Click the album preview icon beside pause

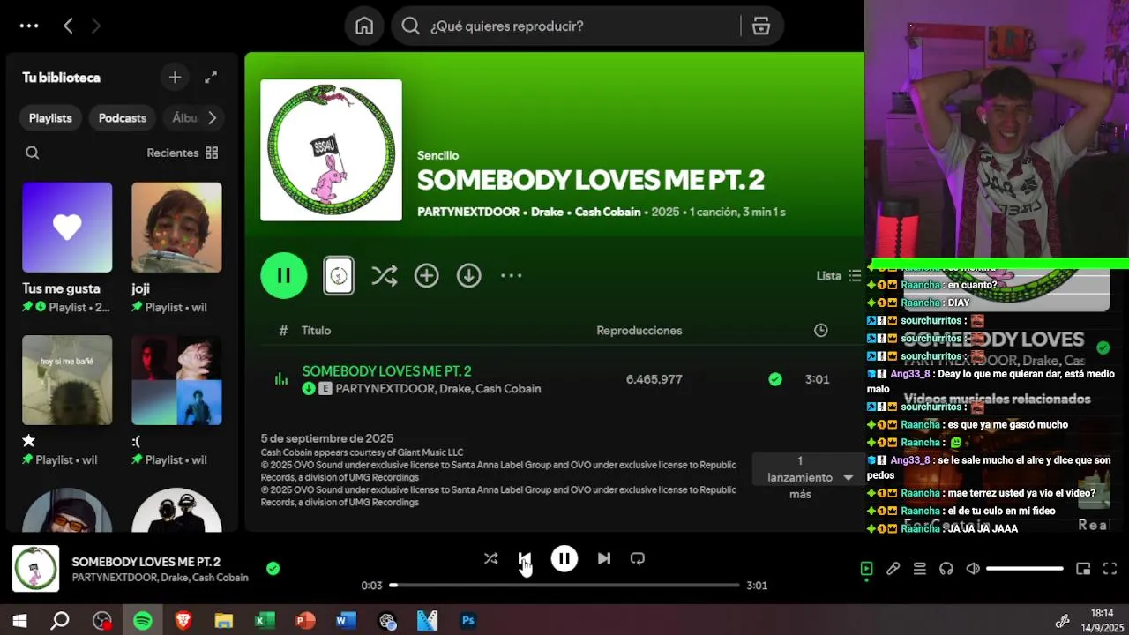pyautogui.click(x=339, y=276)
